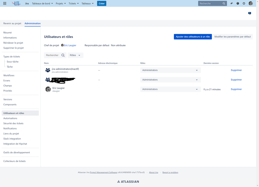Click the page vertical scrollbar
The width and height of the screenshot is (259, 187).
pyautogui.click(x=257, y=93)
